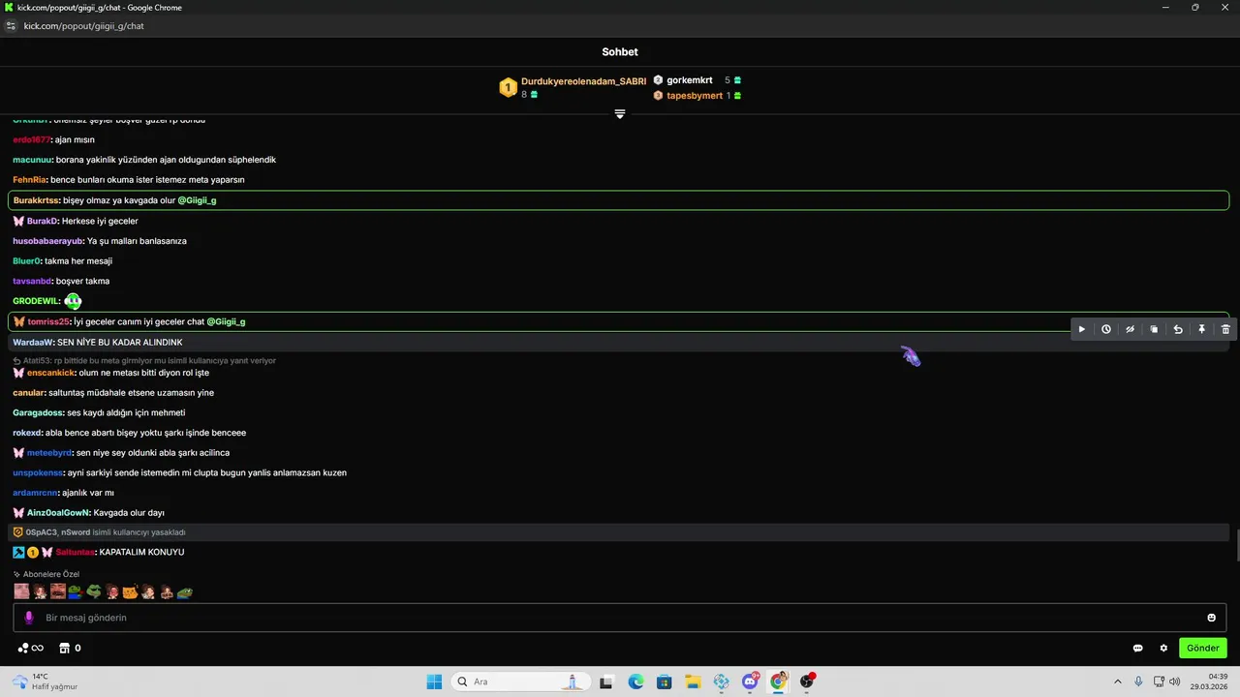Click the taskbar Ara search box
The height and width of the screenshot is (697, 1240).
point(520,682)
